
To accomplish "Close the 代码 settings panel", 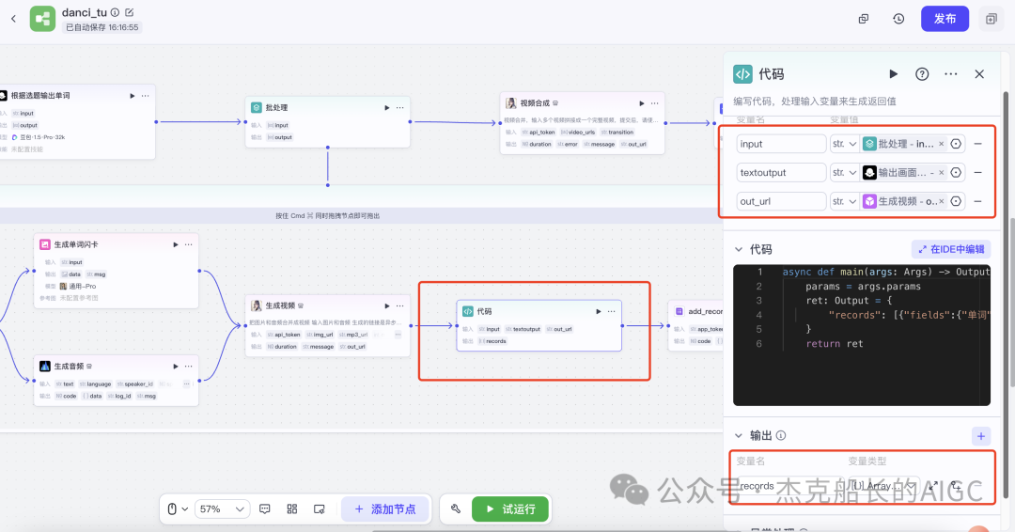I will pos(979,73).
